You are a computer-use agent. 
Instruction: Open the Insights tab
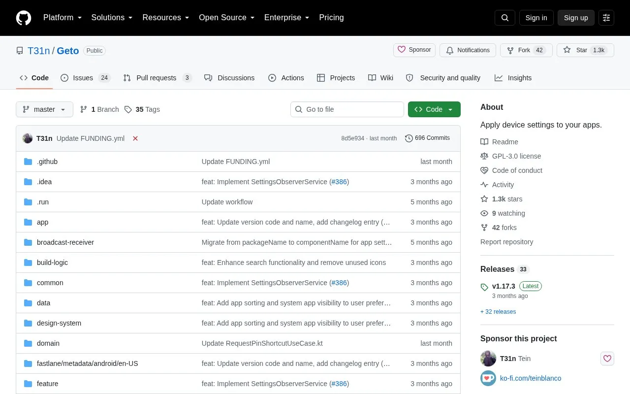pos(513,78)
